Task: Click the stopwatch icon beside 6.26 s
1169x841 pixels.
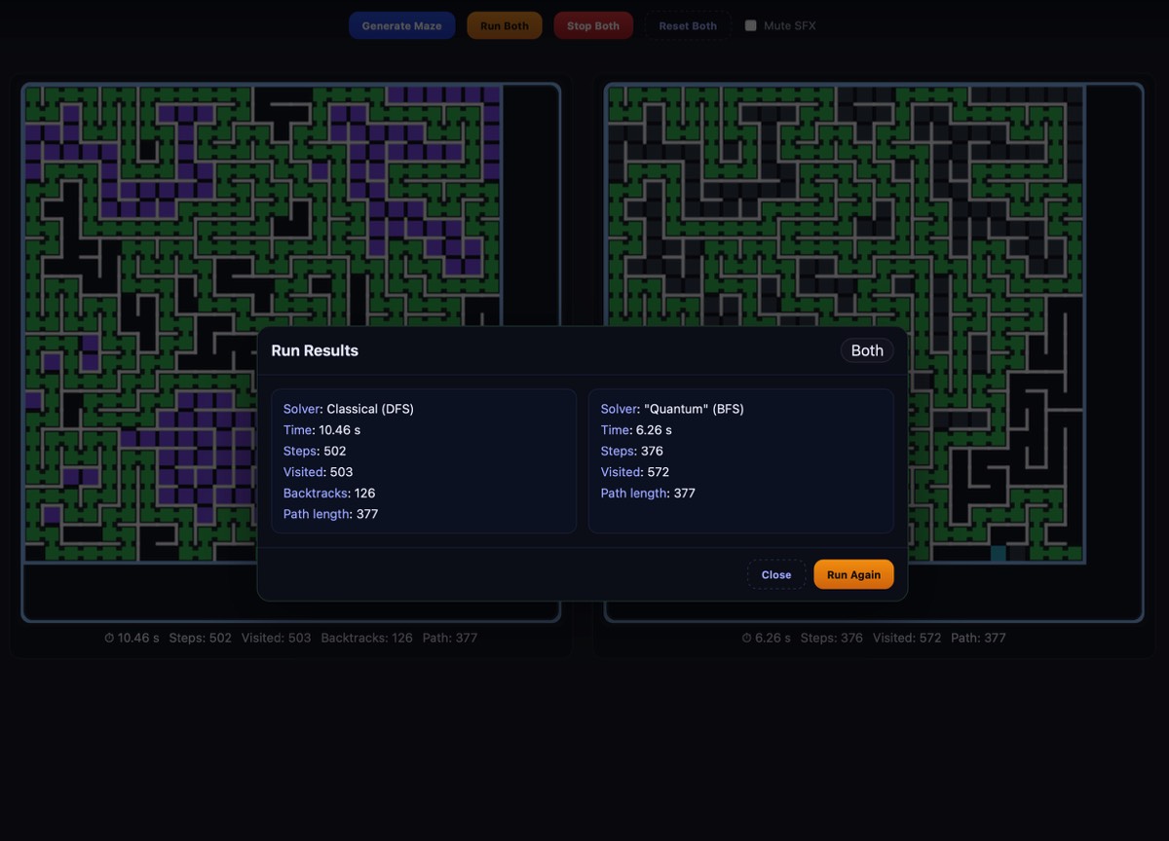Action: 746,639
